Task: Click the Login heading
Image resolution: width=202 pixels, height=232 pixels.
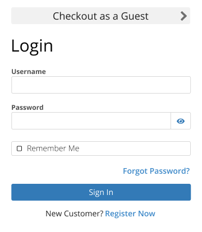Action: click(x=32, y=47)
